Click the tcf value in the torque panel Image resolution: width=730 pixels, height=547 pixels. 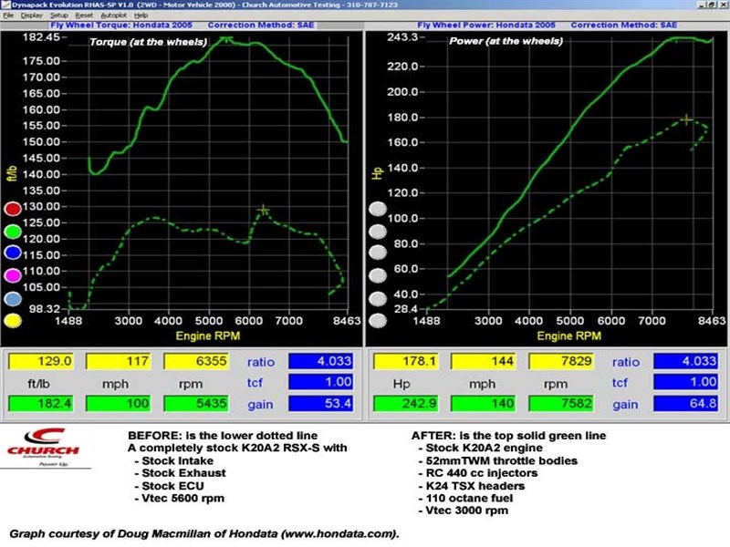pyautogui.click(x=321, y=382)
